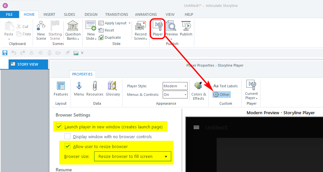Click the Browser Settings heading
Viewport: 323px width, 172px height.
coord(73,115)
